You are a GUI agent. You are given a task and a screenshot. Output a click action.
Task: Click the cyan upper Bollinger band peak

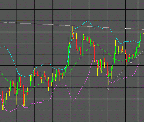(88, 21)
